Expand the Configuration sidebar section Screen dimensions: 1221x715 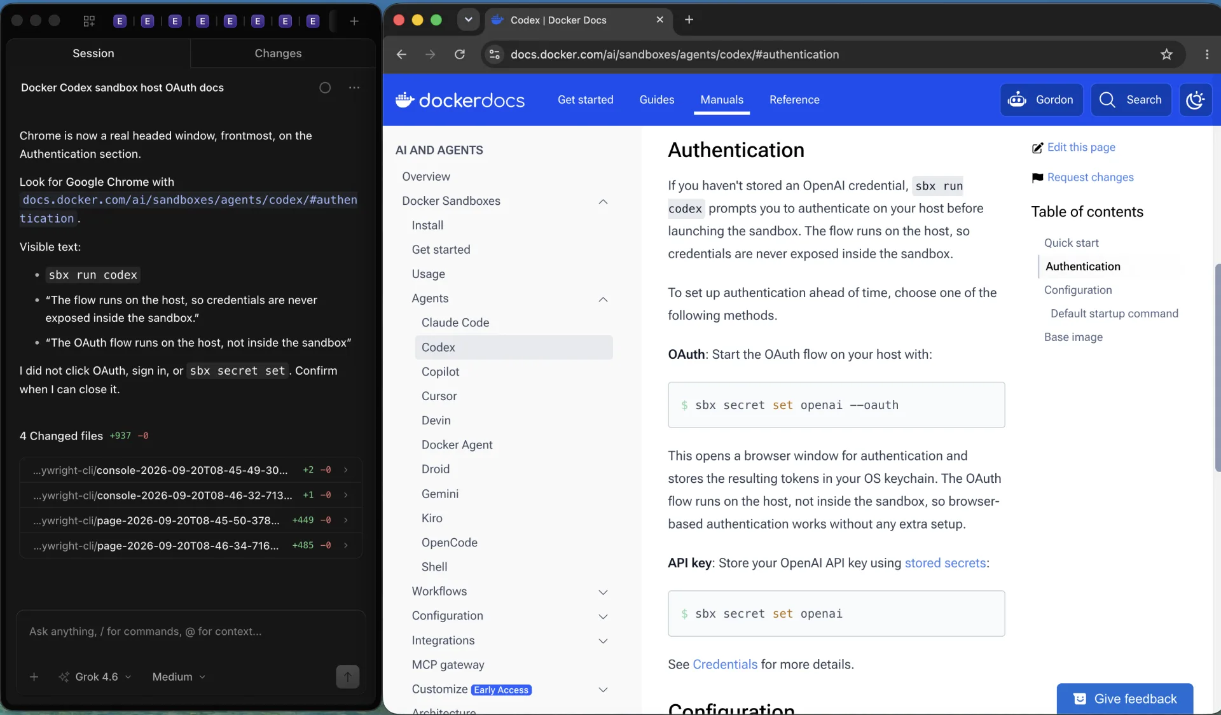click(x=603, y=616)
